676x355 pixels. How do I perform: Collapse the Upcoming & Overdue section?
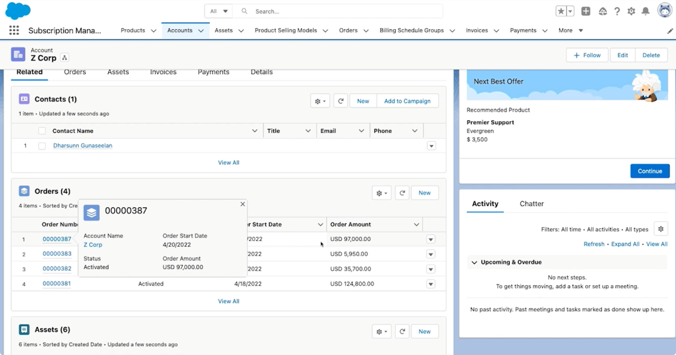pyautogui.click(x=474, y=262)
